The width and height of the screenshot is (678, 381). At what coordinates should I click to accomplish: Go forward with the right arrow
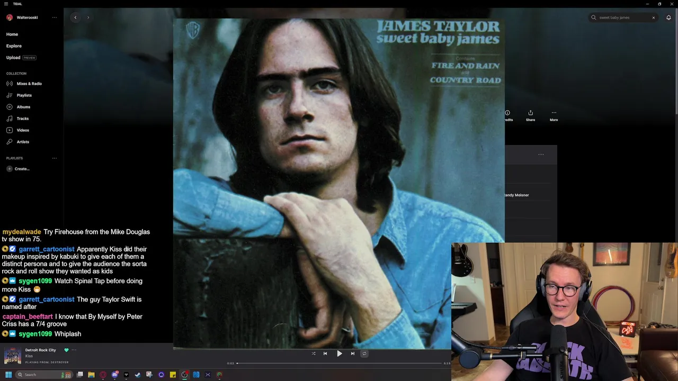88,17
